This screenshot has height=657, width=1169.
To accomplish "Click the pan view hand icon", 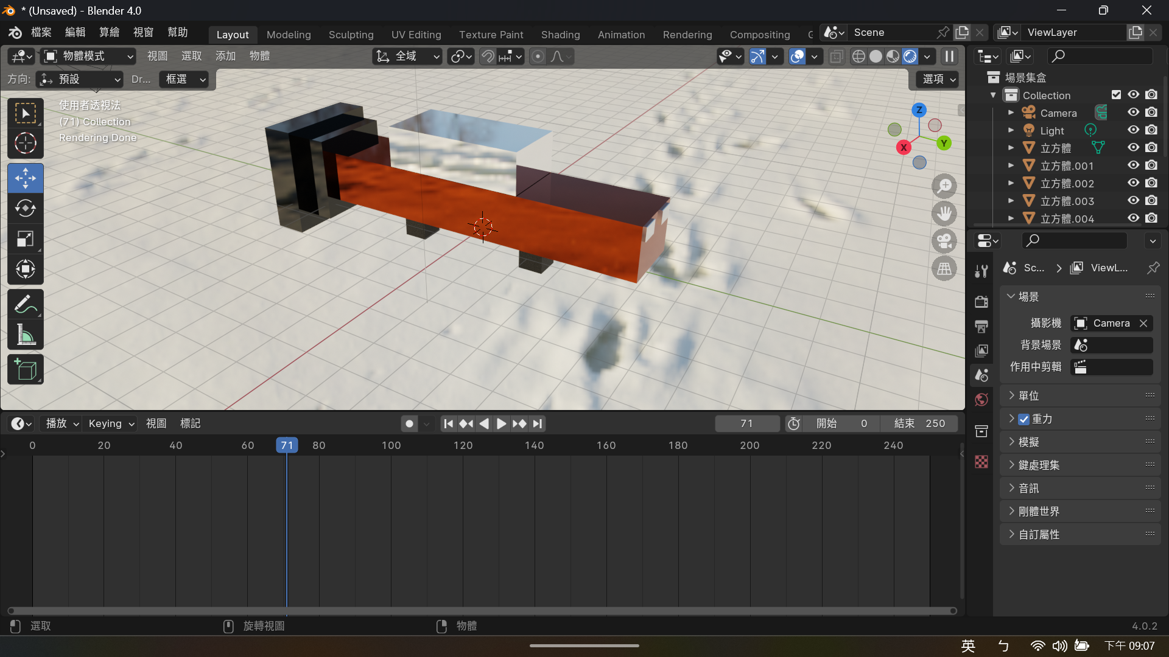I will [944, 214].
